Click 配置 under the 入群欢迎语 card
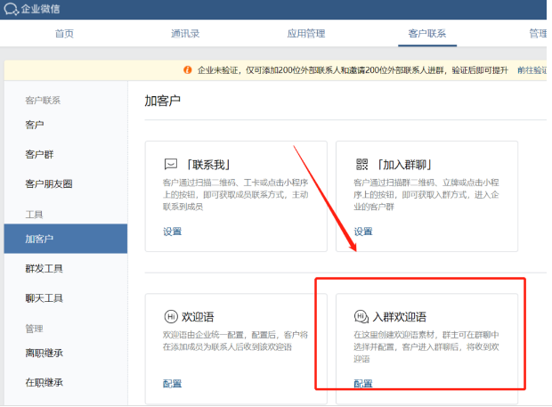 click(363, 384)
